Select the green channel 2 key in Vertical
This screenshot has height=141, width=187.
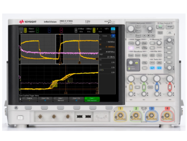tap(144, 87)
